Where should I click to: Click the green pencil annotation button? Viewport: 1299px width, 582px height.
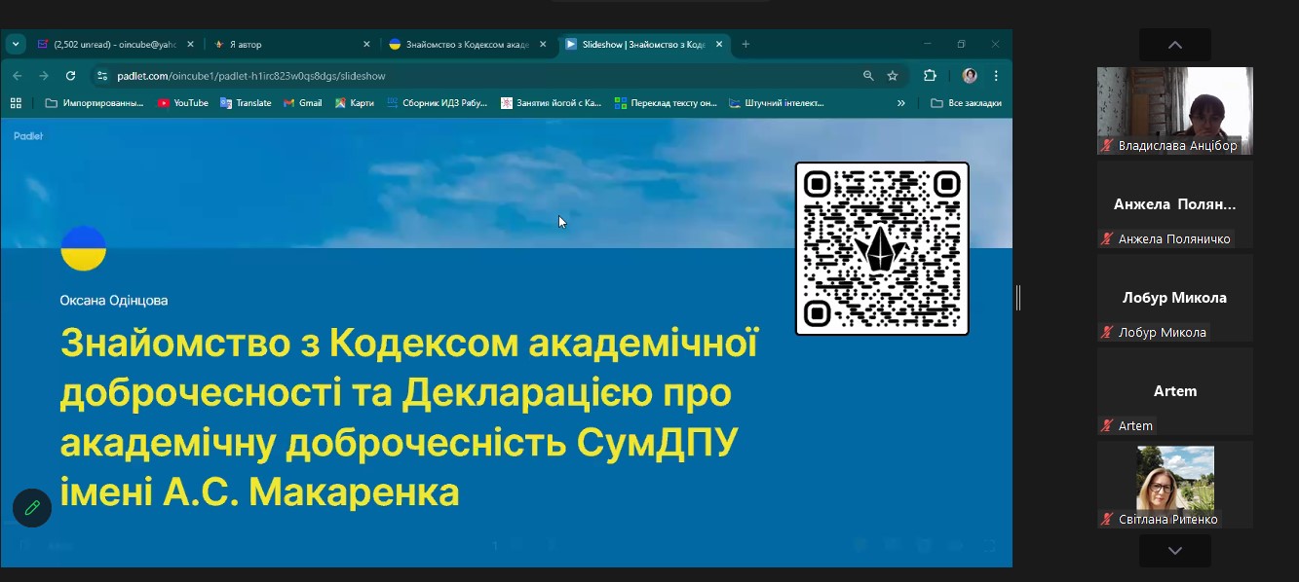(32, 508)
